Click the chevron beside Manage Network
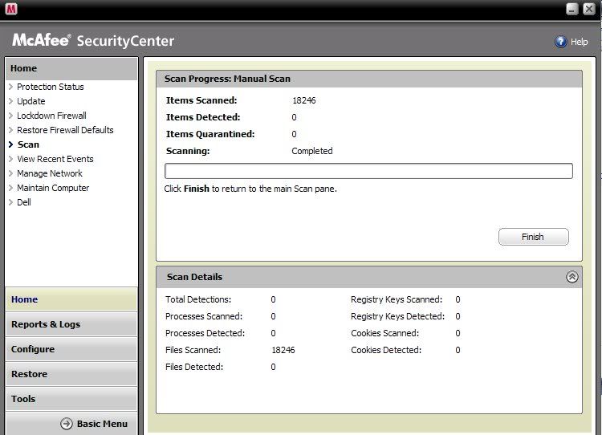The height and width of the screenshot is (435, 602). pyautogui.click(x=10, y=173)
